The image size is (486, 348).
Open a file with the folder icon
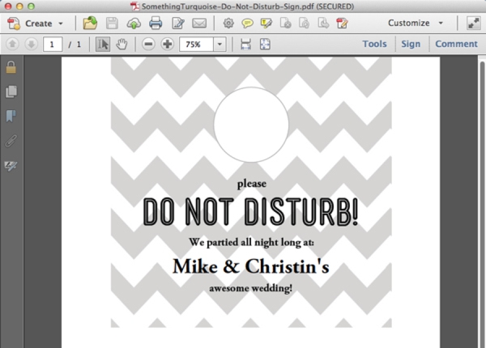tap(90, 23)
